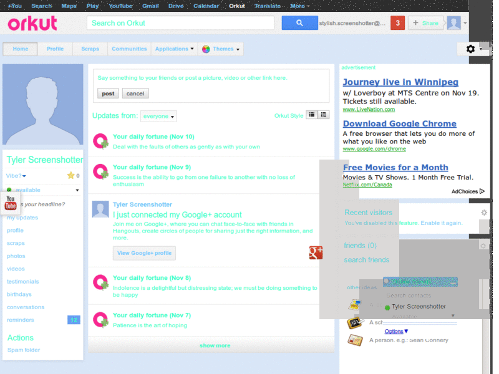499x374 pixels.
Task: Click the status update text box
Action: (211, 78)
